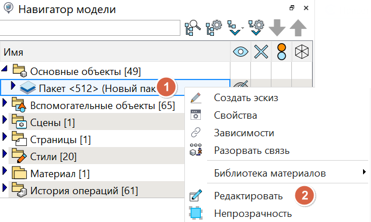
Task: Expand the Стили [20] folder
Action: (5, 154)
